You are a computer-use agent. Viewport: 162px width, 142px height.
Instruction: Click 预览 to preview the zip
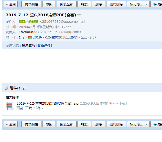(x=20, y=108)
